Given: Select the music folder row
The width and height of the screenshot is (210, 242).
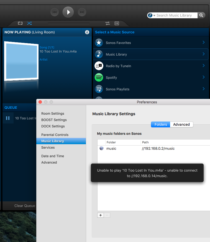Looking at the screenshot, I should [154, 148].
